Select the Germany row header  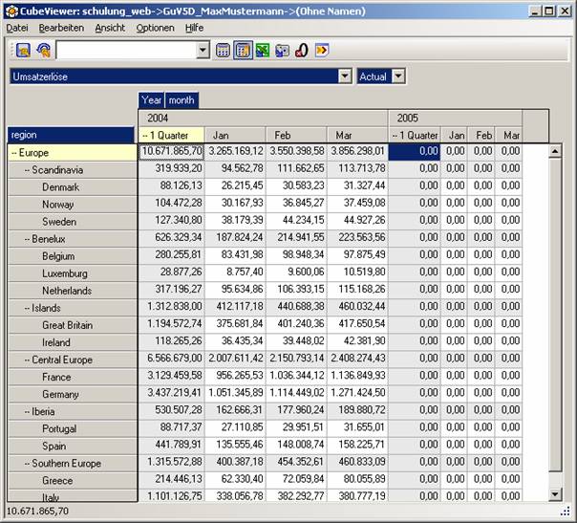(x=59, y=394)
